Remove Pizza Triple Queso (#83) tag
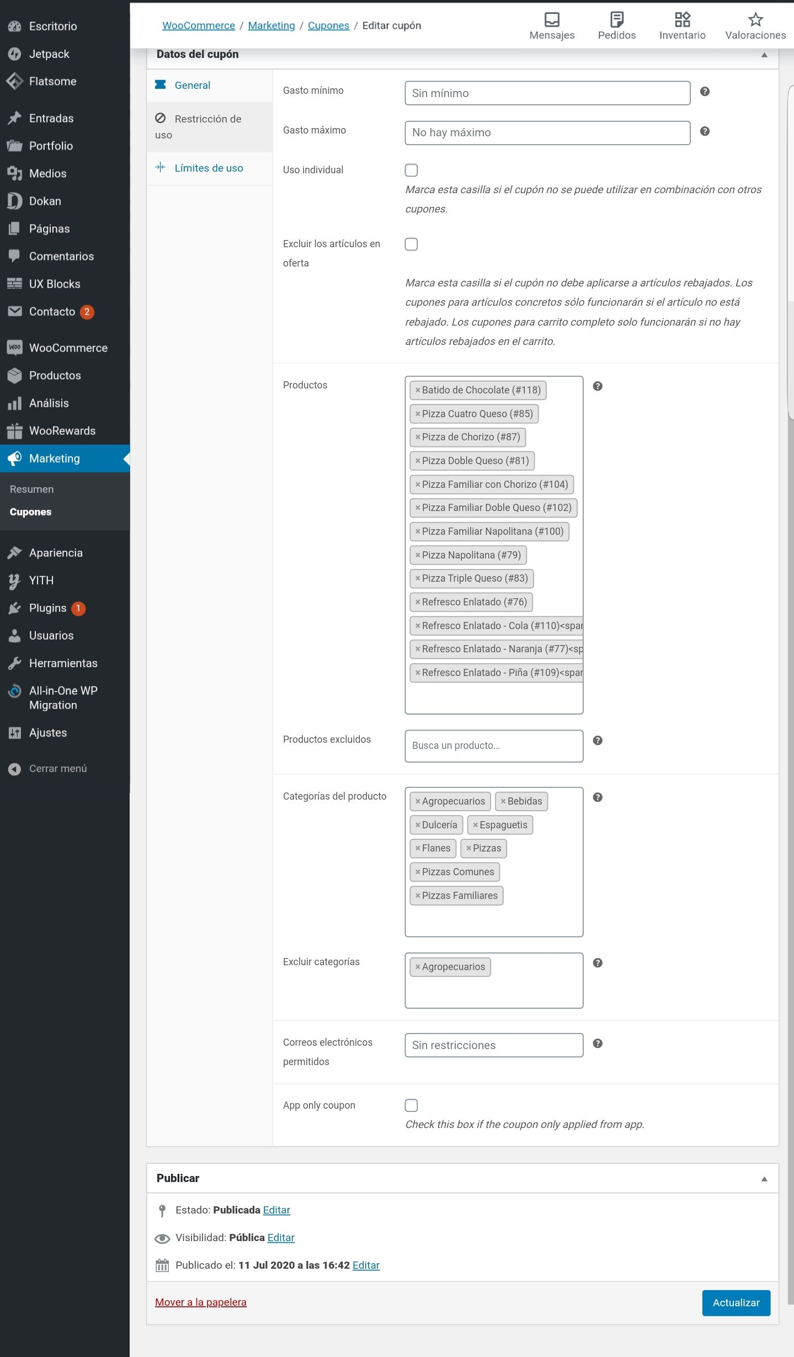This screenshot has width=794, height=1357. pyautogui.click(x=418, y=578)
